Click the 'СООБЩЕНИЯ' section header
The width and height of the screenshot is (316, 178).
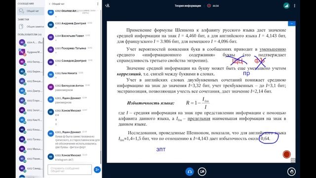(26, 3)
